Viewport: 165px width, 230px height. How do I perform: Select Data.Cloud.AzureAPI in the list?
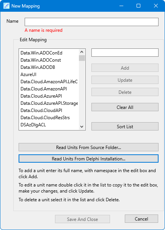49,96
